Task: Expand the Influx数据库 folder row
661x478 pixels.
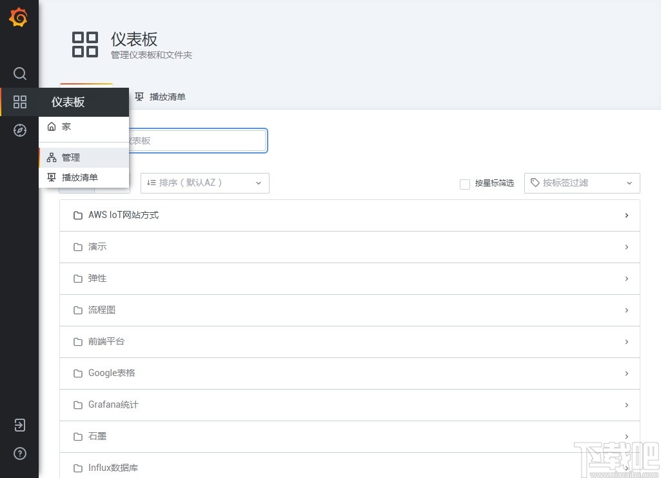Action: [x=350, y=467]
